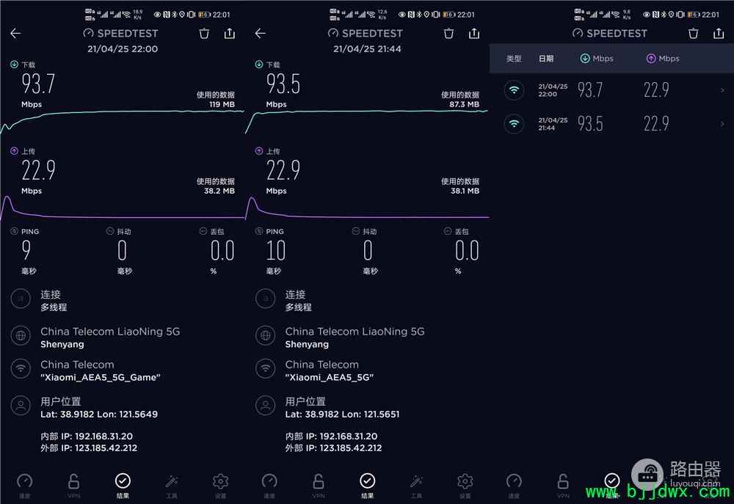734x504 pixels.
Task: Share the 21/04/25 21:44 test result
Action: [474, 33]
